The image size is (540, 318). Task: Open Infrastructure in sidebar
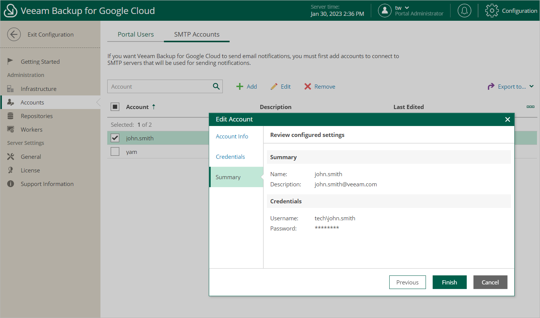click(x=39, y=89)
